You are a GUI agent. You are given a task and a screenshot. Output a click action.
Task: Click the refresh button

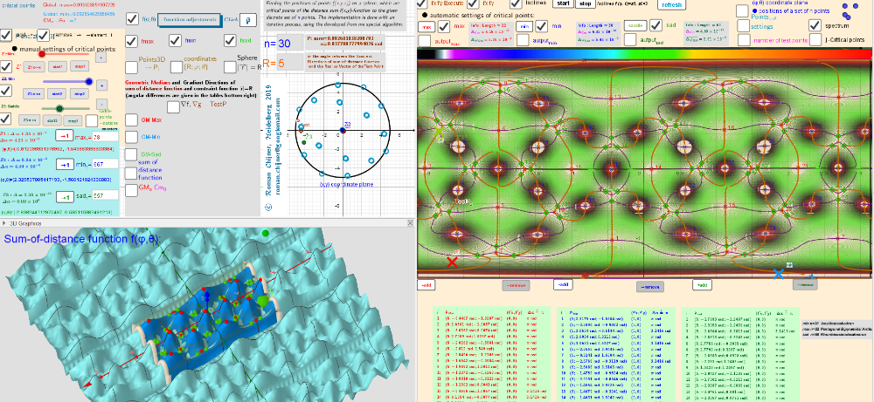[671, 4]
